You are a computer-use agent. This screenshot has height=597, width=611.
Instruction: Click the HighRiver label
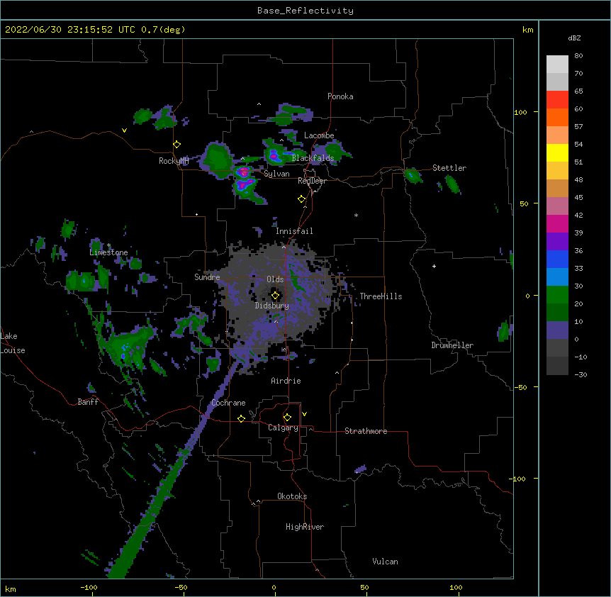305,527
